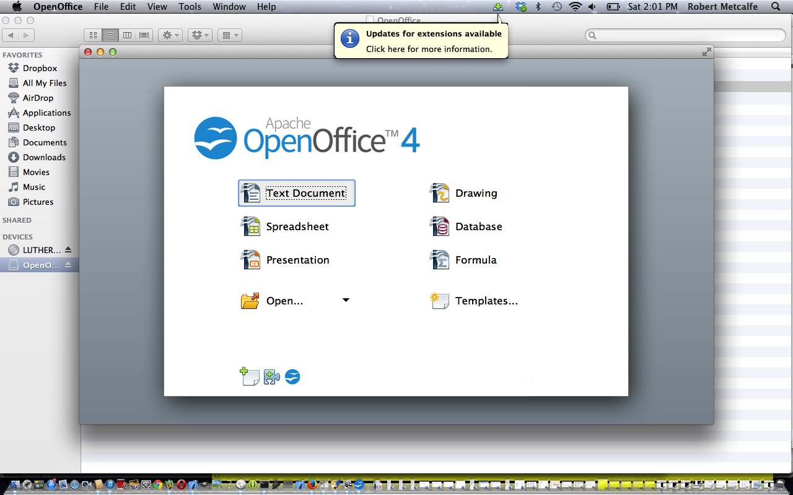Eject the LUTHER... disc
The image size is (793, 495).
pyautogui.click(x=68, y=250)
